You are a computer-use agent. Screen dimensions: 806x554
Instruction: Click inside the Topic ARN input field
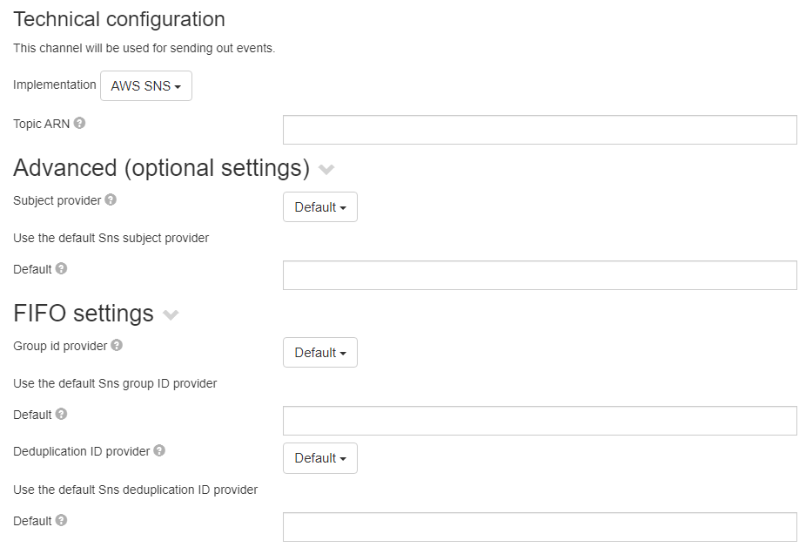coord(539,129)
